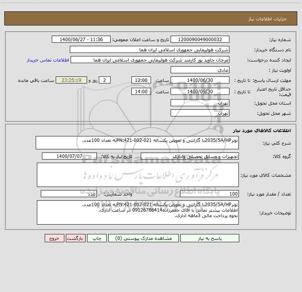The image size is (302, 292).
Task: Click the استان محل تحویل label
Action: point(273,103)
